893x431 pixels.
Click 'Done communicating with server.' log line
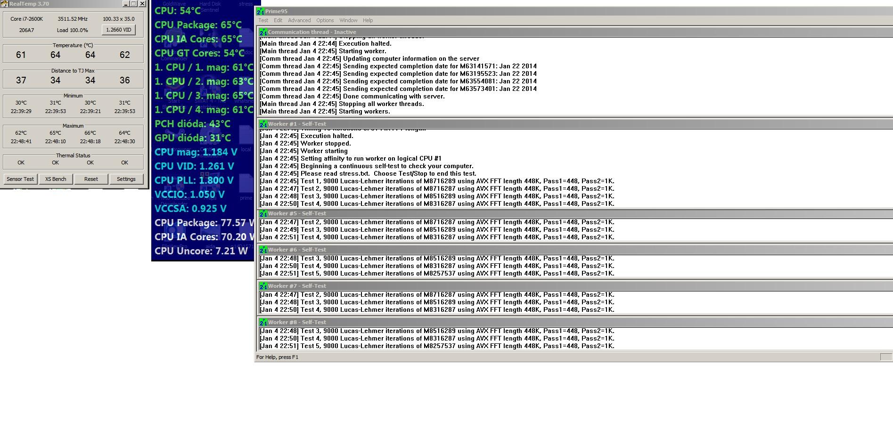click(x=352, y=97)
